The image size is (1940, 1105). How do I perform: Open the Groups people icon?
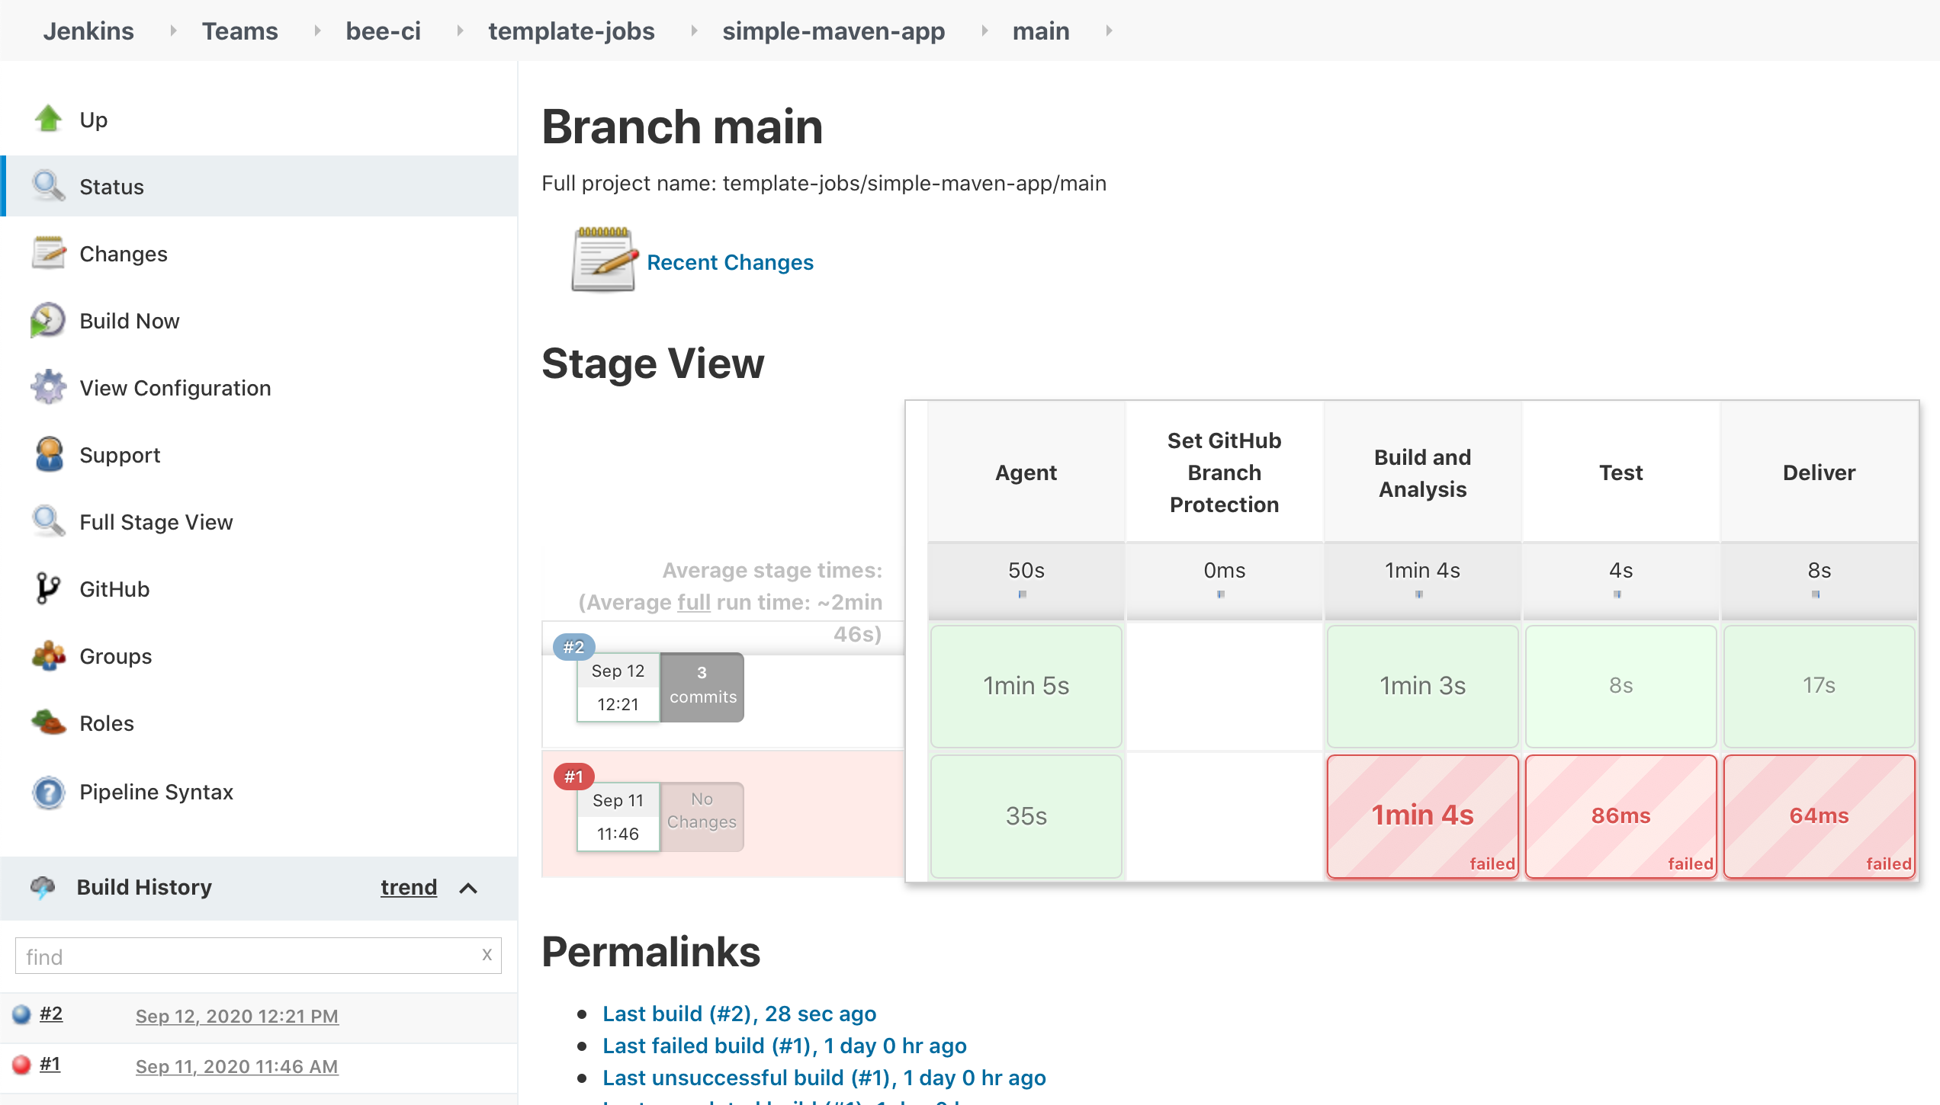48,655
